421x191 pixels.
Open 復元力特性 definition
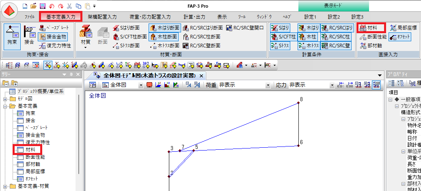click(55, 45)
